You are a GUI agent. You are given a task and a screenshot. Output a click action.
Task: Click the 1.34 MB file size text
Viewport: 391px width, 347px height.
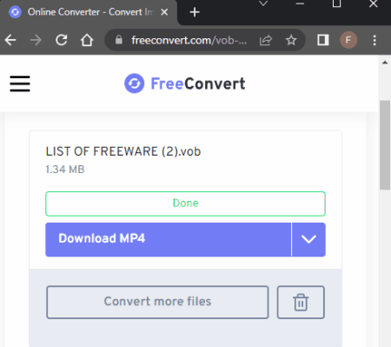click(65, 170)
